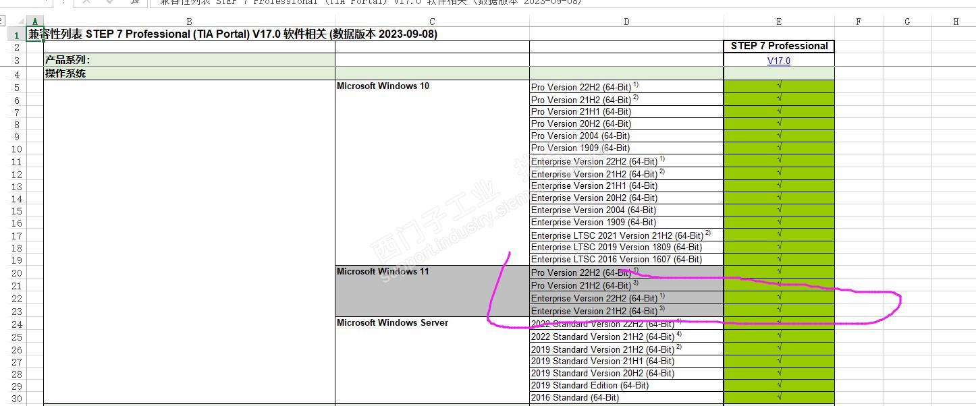Select column A header
Viewport: 976px width, 406px height.
[35, 22]
